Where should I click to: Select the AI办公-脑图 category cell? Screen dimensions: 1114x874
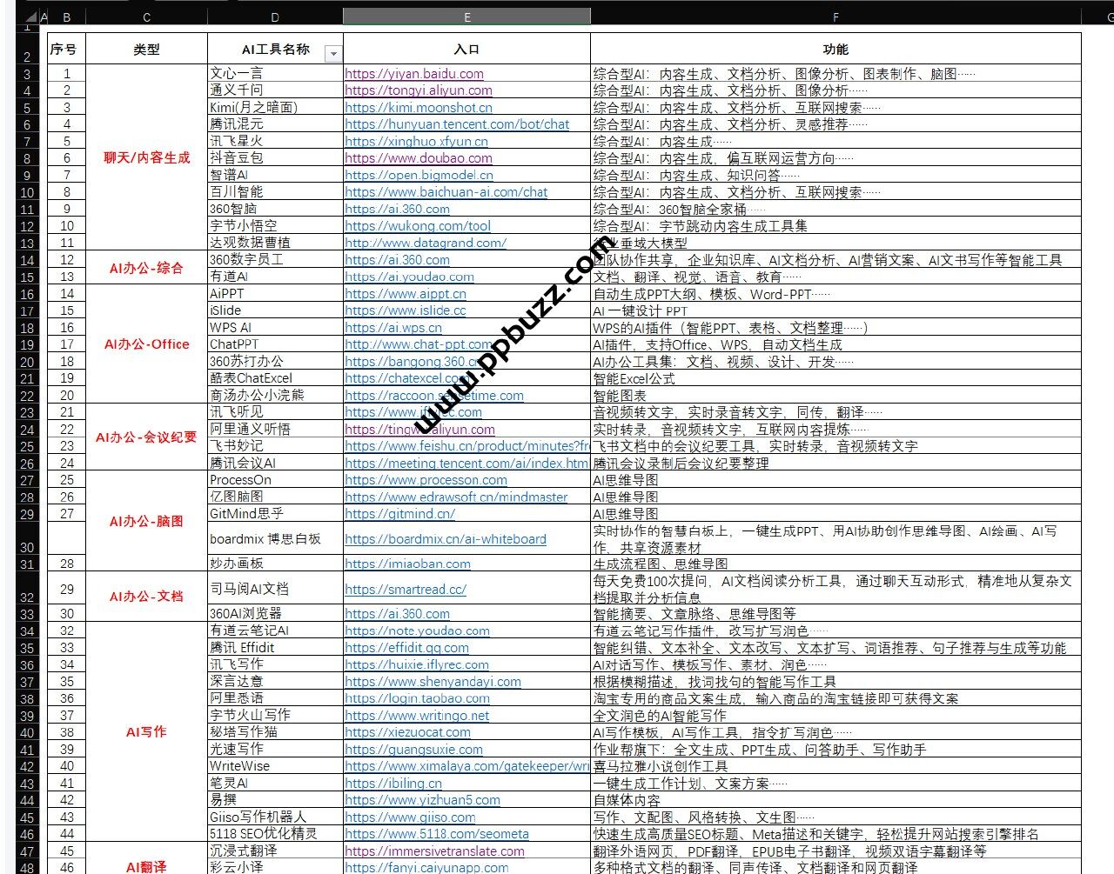(x=146, y=521)
